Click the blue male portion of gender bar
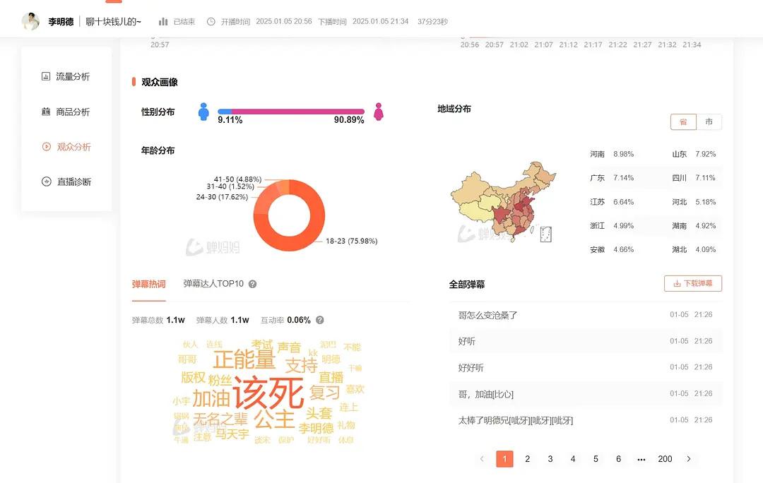 pyautogui.click(x=225, y=112)
